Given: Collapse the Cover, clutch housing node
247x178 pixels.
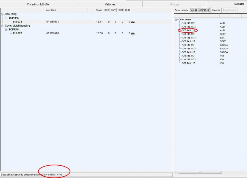Looking at the screenshot, I should point(2,26).
